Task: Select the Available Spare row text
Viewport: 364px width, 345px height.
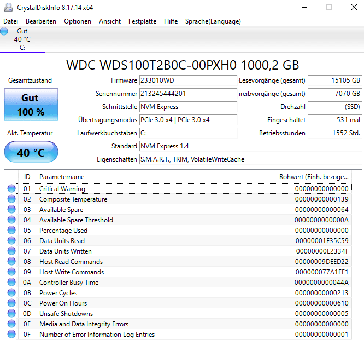Action: tap(61, 210)
